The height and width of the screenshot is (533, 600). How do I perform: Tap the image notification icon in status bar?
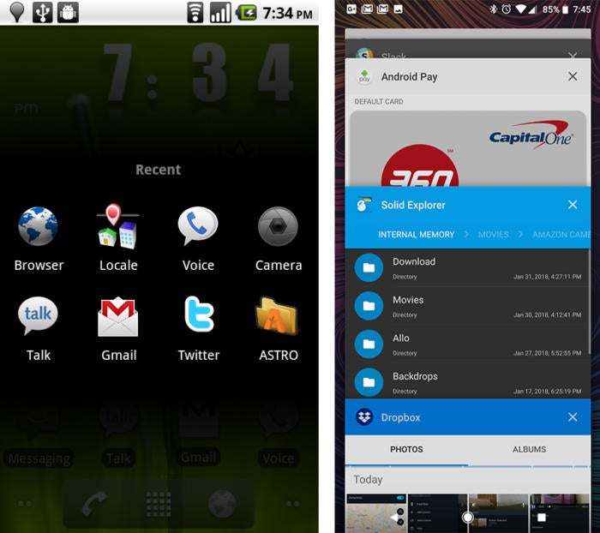[x=399, y=9]
